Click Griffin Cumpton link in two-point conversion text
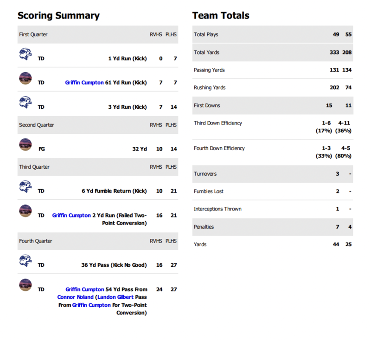Screen dimensions: 371x342 [90, 305]
